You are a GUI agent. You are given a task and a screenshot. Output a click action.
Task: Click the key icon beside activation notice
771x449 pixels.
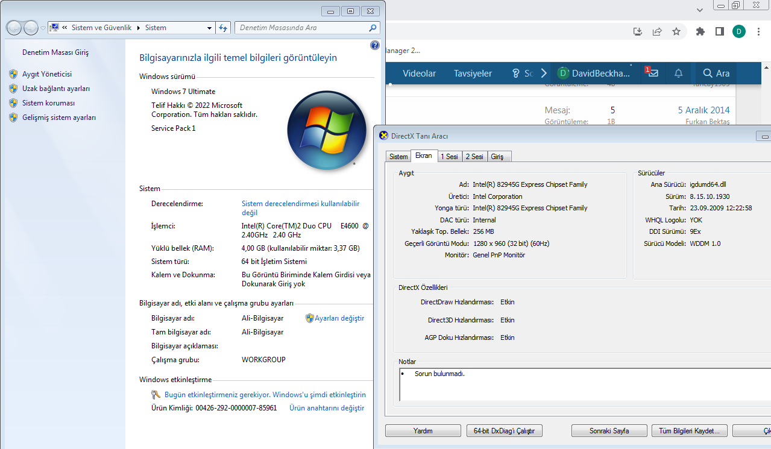tap(156, 395)
